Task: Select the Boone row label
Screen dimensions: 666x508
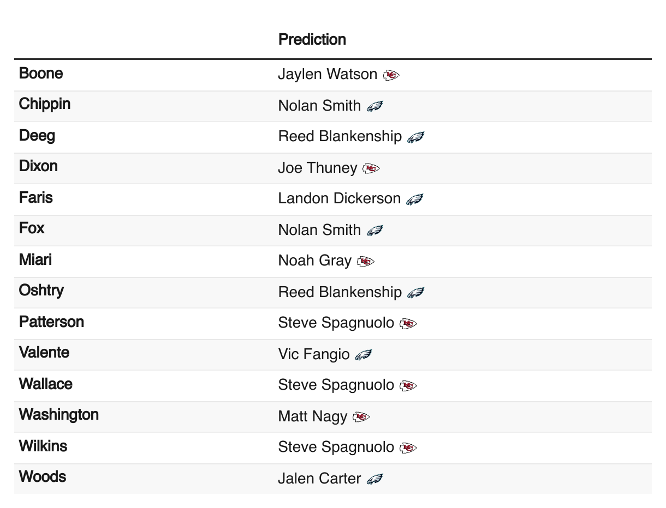Action: [x=41, y=73]
